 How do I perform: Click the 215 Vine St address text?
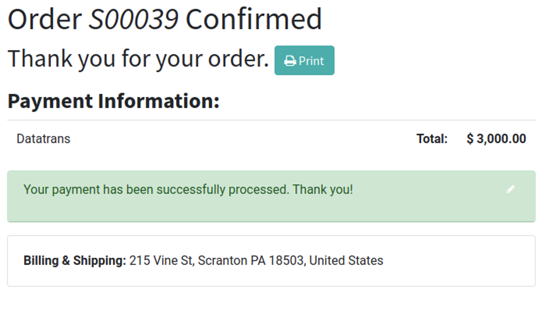click(161, 261)
